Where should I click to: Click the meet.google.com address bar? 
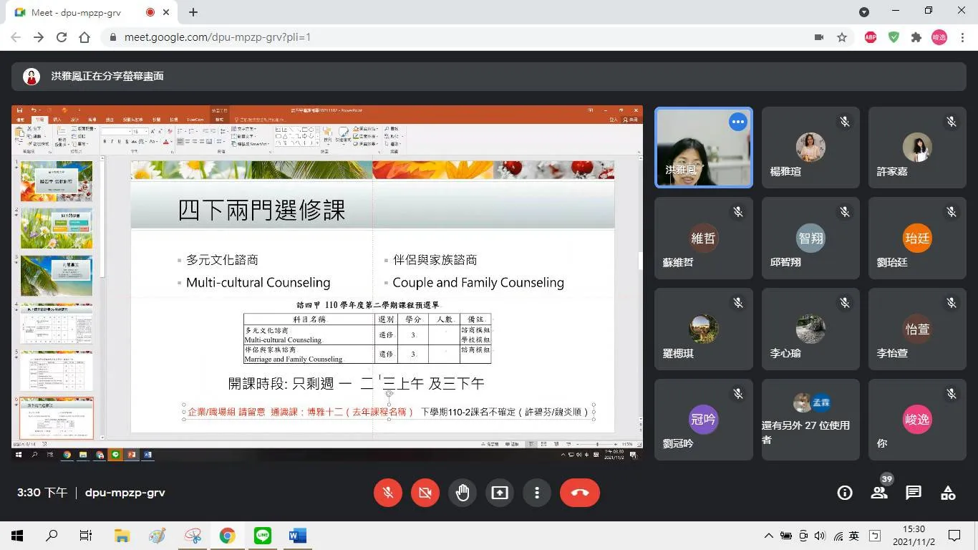458,37
